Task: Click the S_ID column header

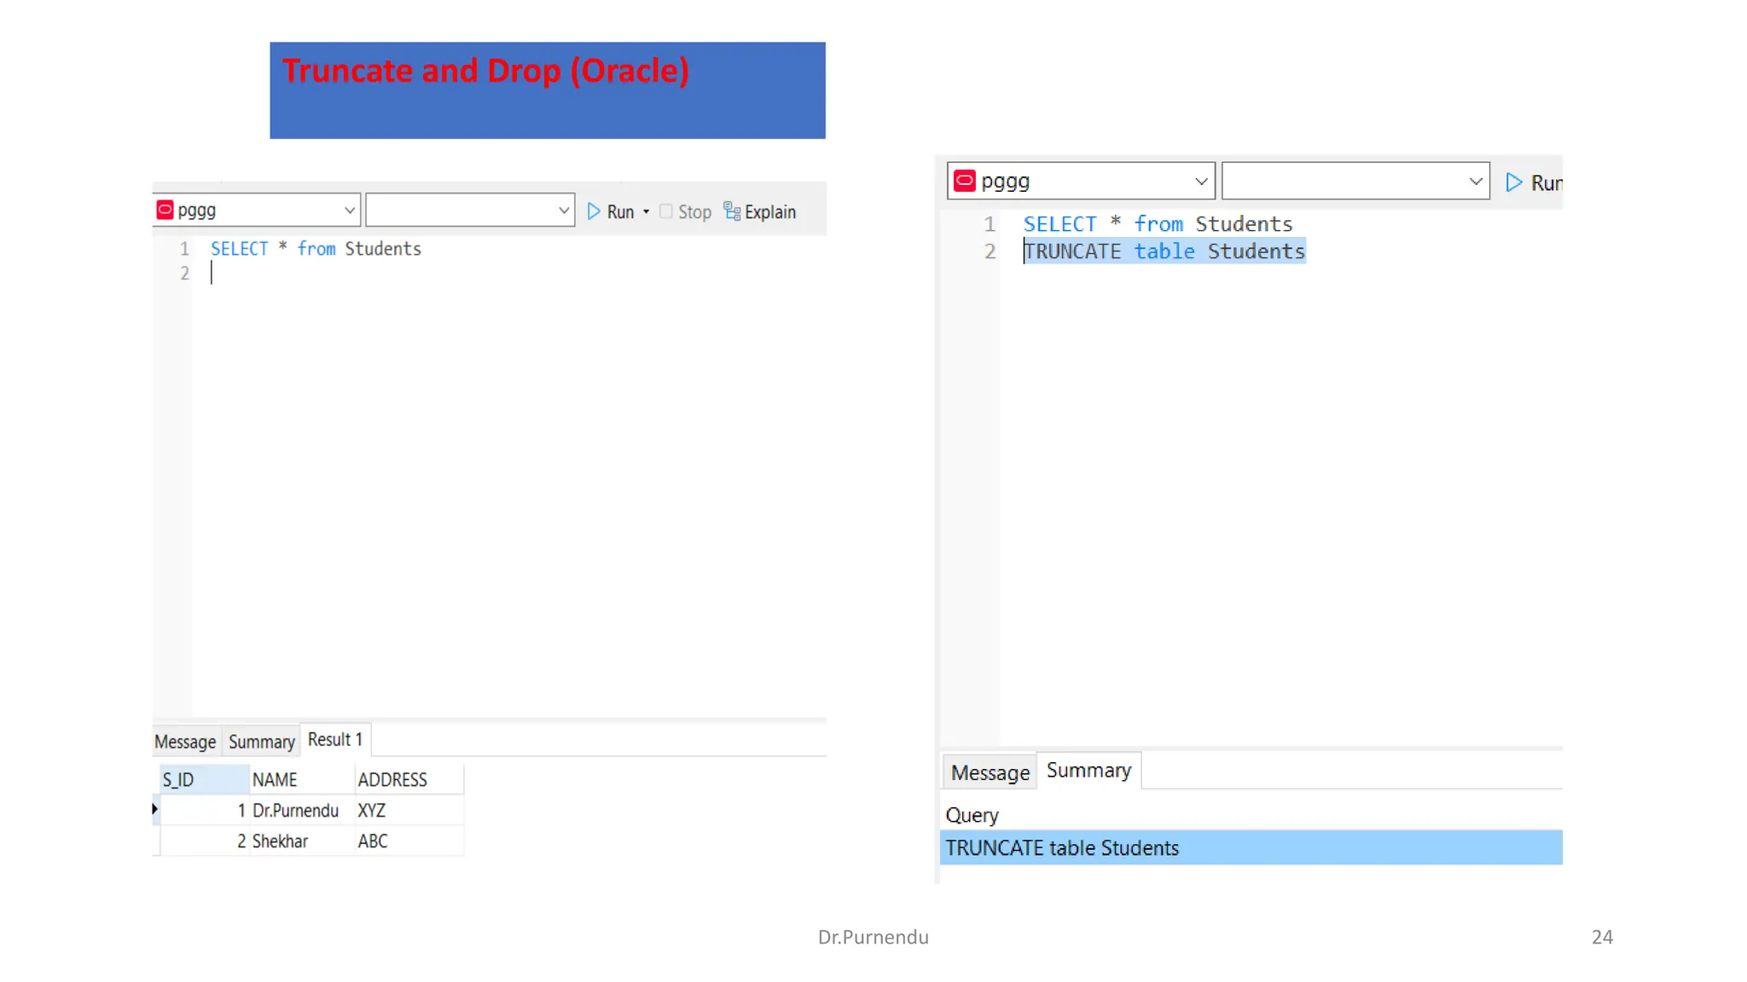Action: click(x=205, y=780)
